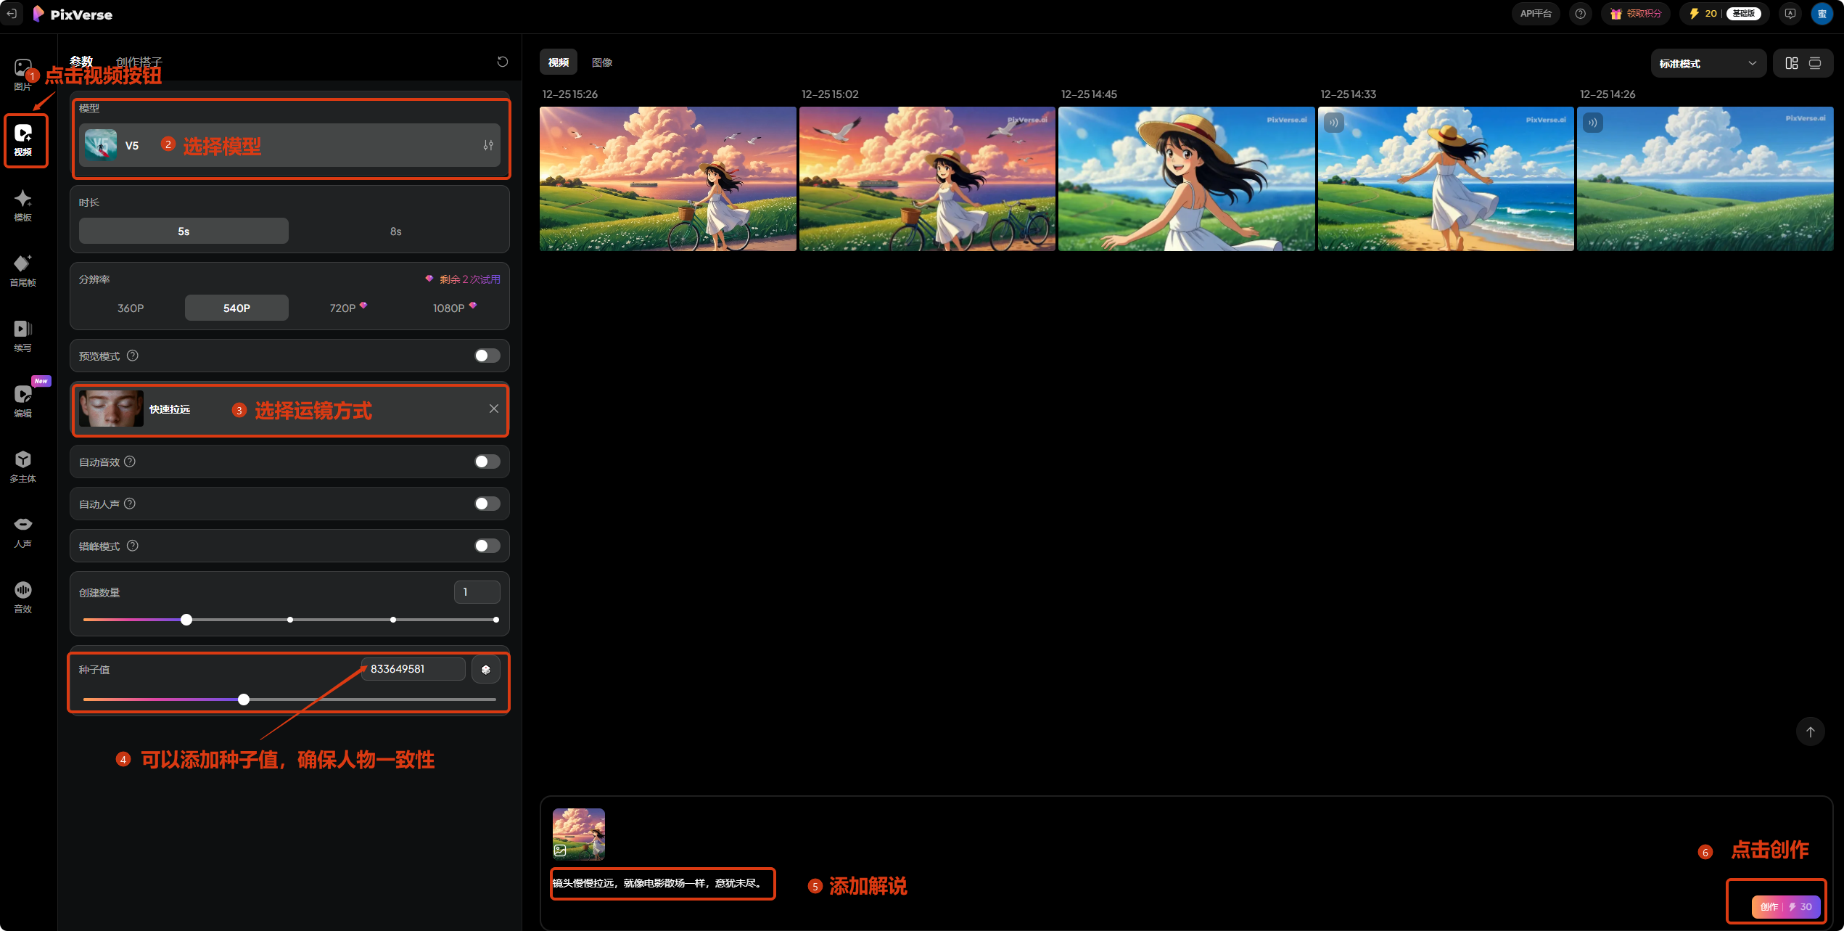Open the 续写 extend video tool
The image size is (1844, 931).
22,335
